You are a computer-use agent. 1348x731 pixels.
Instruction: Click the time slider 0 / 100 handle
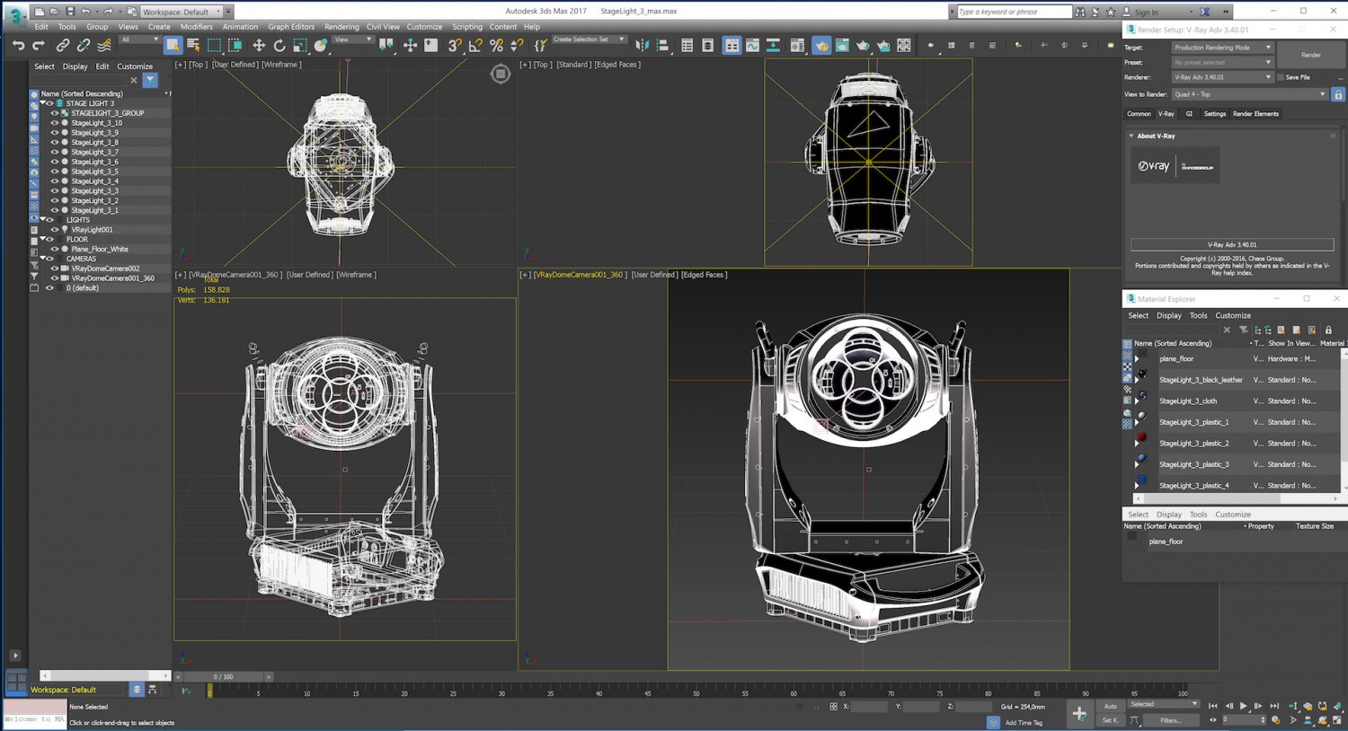223,676
